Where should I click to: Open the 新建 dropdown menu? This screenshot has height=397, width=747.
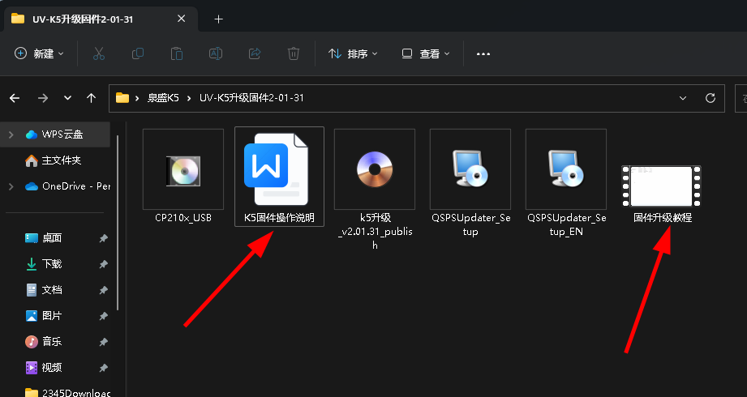(40, 53)
